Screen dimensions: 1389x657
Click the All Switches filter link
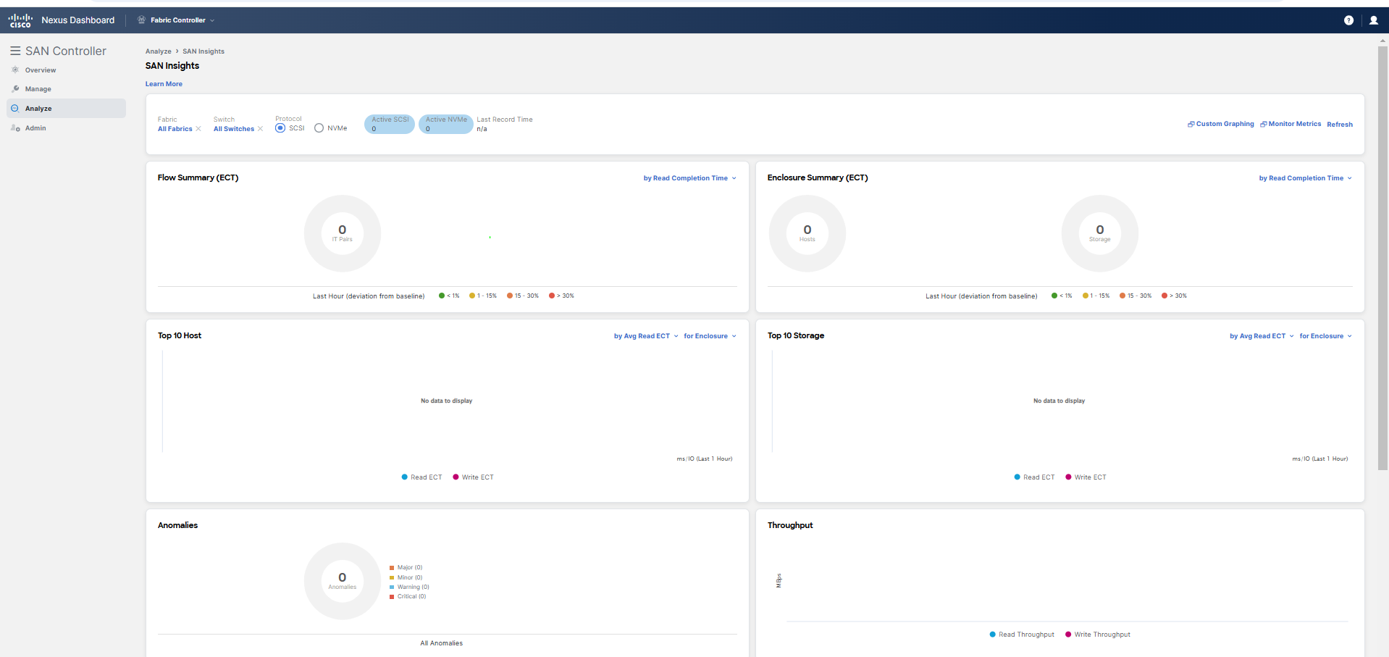point(234,129)
